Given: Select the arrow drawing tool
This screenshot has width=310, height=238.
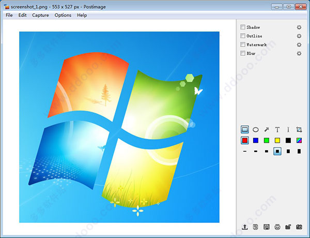Looking at the screenshot, I should click(x=267, y=130).
